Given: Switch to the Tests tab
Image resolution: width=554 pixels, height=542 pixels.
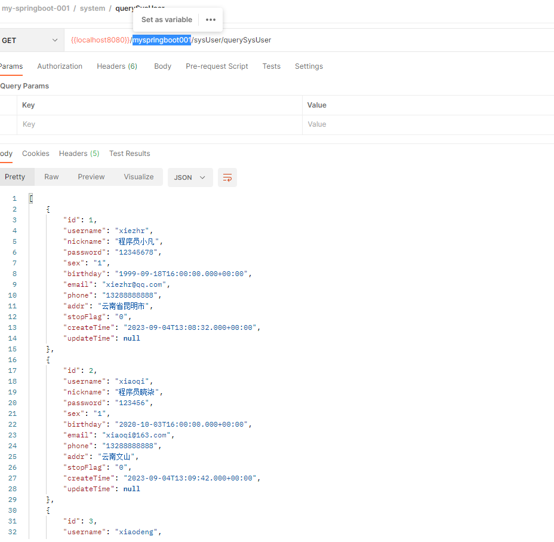Looking at the screenshot, I should click(271, 66).
